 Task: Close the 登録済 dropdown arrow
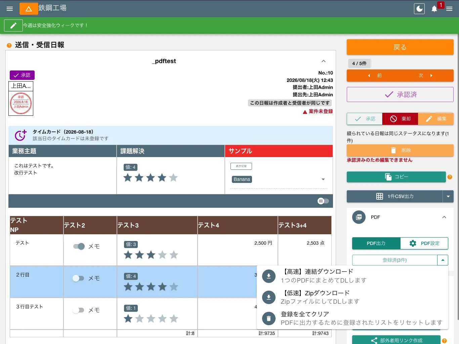443,260
